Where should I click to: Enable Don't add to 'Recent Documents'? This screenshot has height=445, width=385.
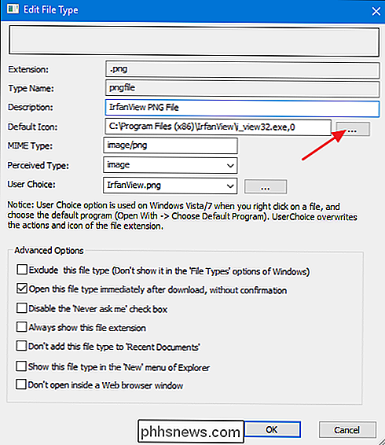(x=21, y=346)
